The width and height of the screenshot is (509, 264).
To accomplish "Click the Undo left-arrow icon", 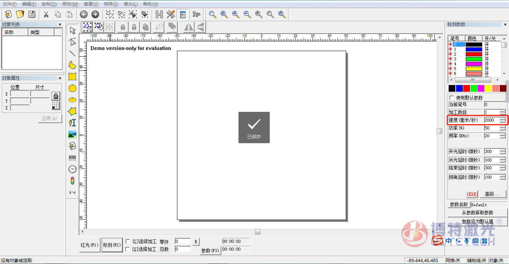I will tap(84, 15).
